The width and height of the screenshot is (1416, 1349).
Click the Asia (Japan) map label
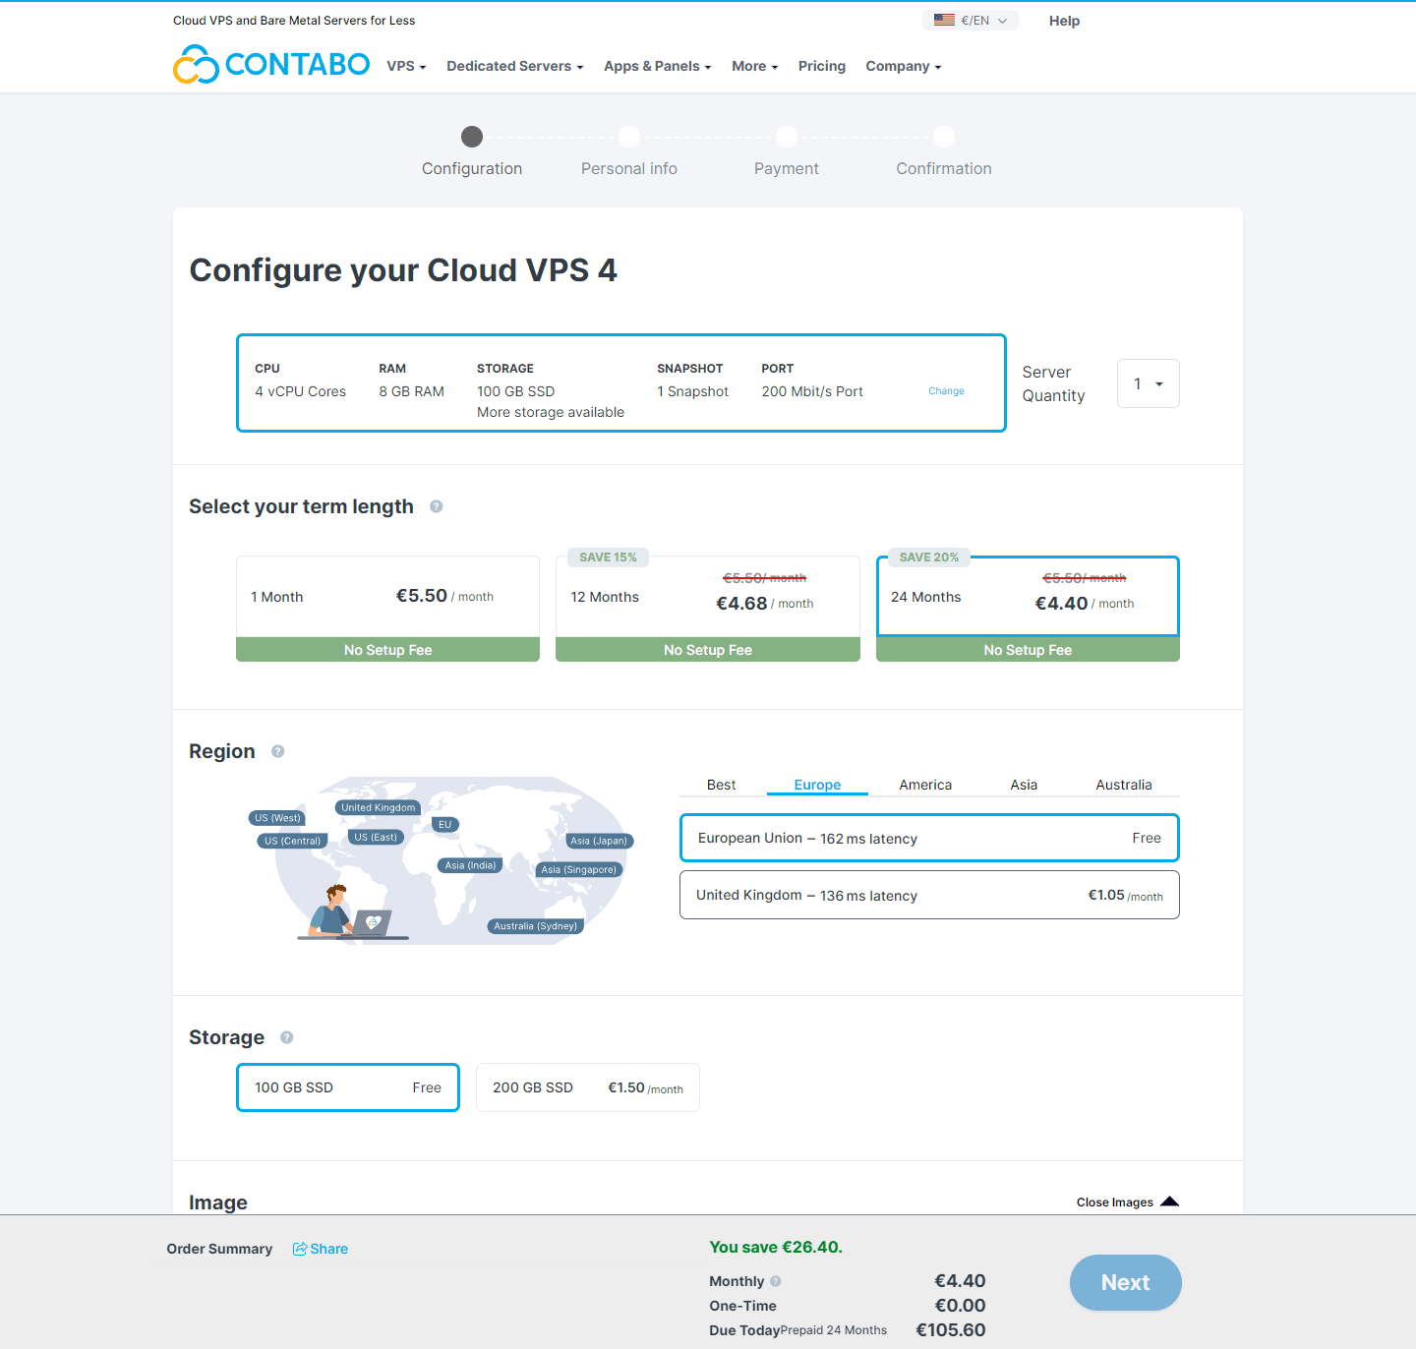(599, 841)
